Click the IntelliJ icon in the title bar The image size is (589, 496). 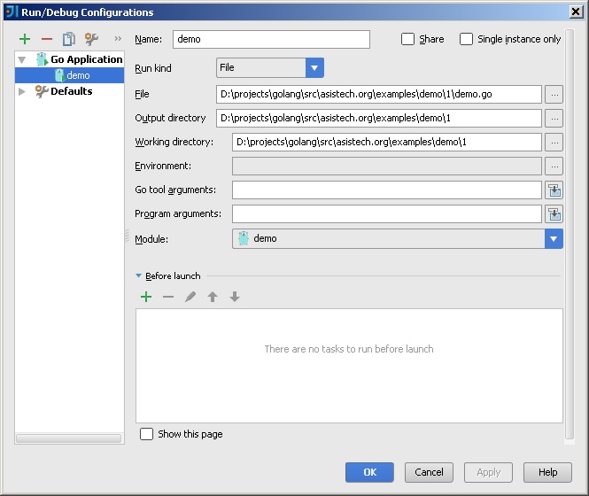pyautogui.click(x=12, y=12)
